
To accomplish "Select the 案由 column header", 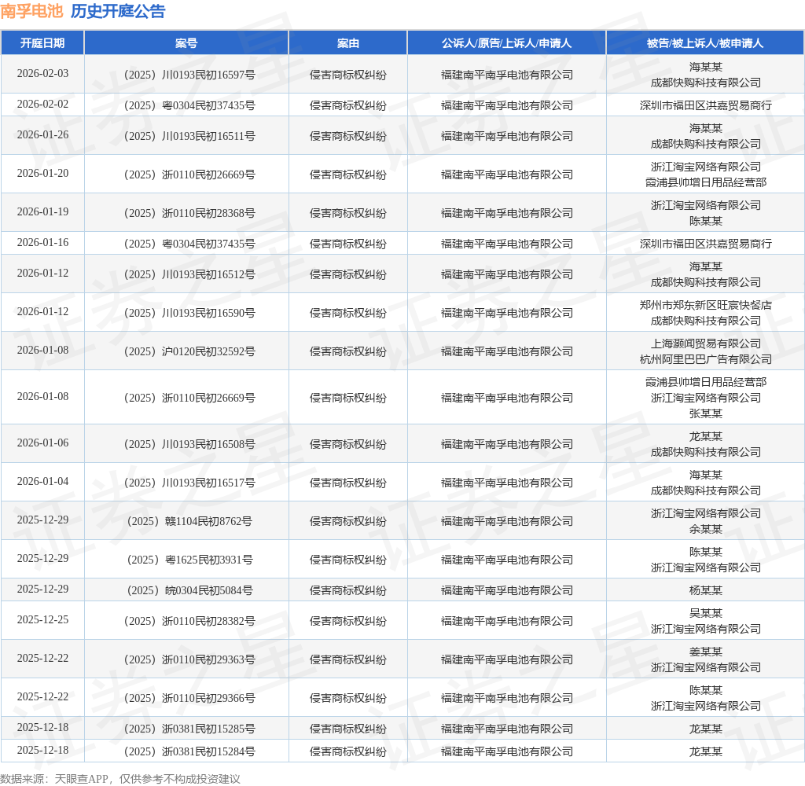I will click(x=348, y=43).
